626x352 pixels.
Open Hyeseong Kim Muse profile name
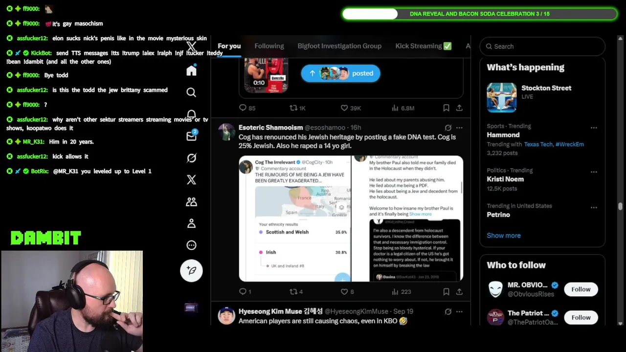(281, 311)
